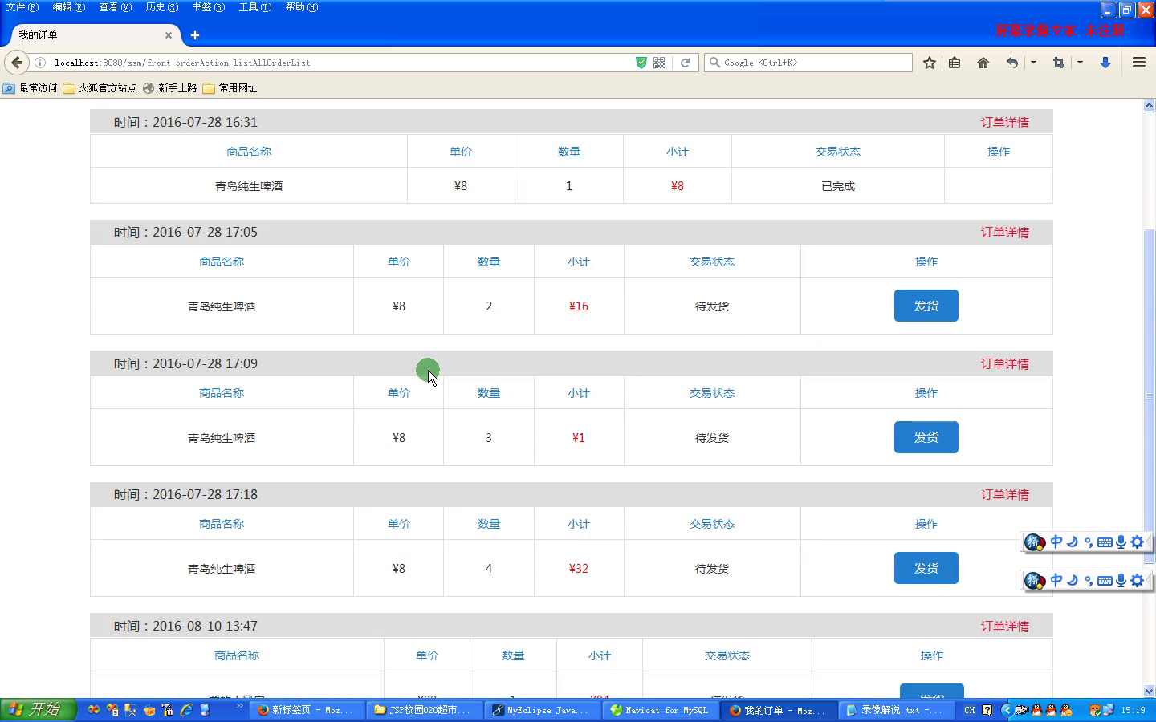Viewport: 1156px width, 722px height.
Task: Open 订单详情 for the 17:05 order
Action: click(1004, 233)
